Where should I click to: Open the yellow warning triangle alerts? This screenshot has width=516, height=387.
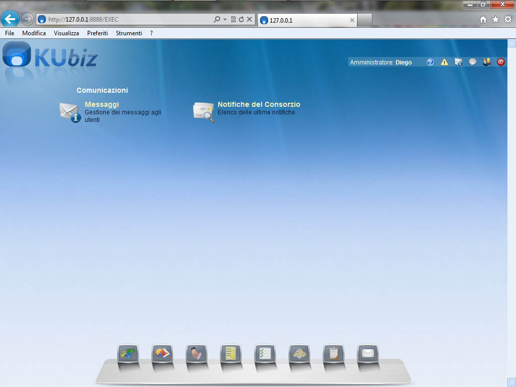coord(444,62)
